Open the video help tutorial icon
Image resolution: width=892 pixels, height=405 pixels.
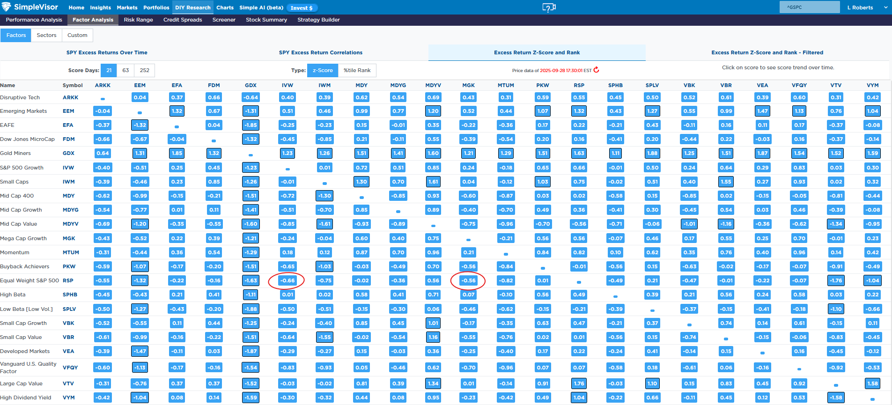pyautogui.click(x=549, y=7)
